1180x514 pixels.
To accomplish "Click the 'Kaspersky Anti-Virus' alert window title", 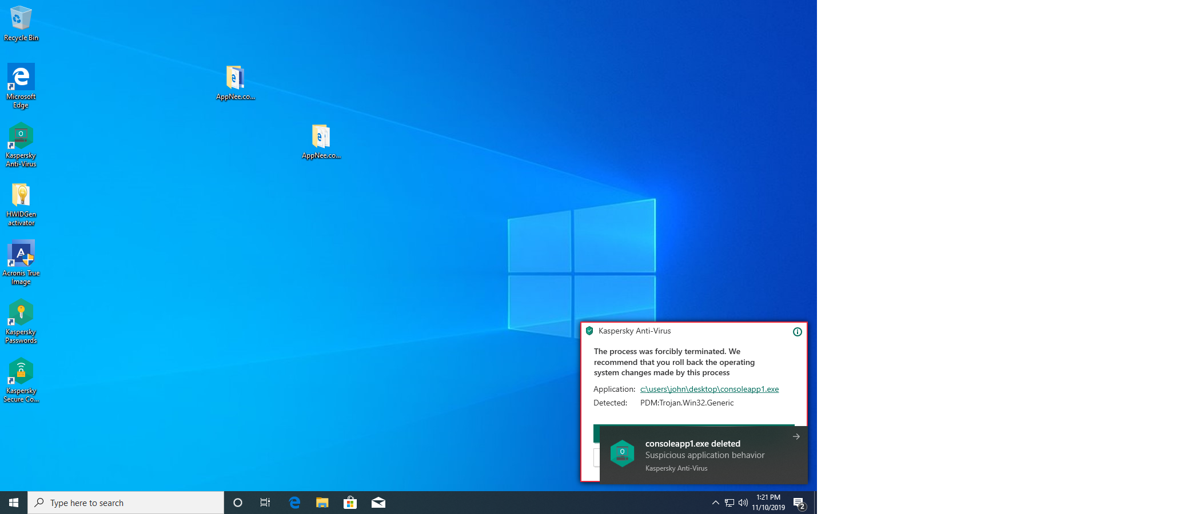I will click(635, 331).
